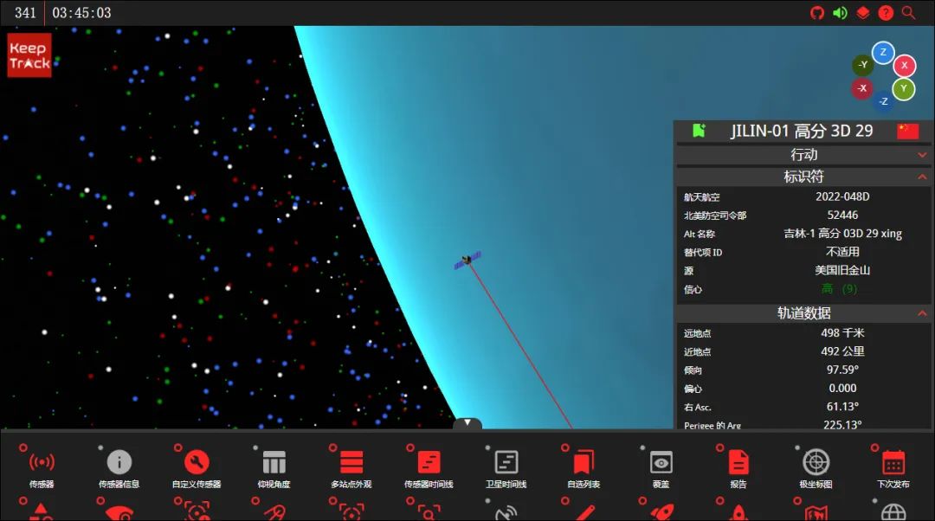935x521 pixels.
Task: Open the 报告 reports menu
Action: [x=738, y=467]
